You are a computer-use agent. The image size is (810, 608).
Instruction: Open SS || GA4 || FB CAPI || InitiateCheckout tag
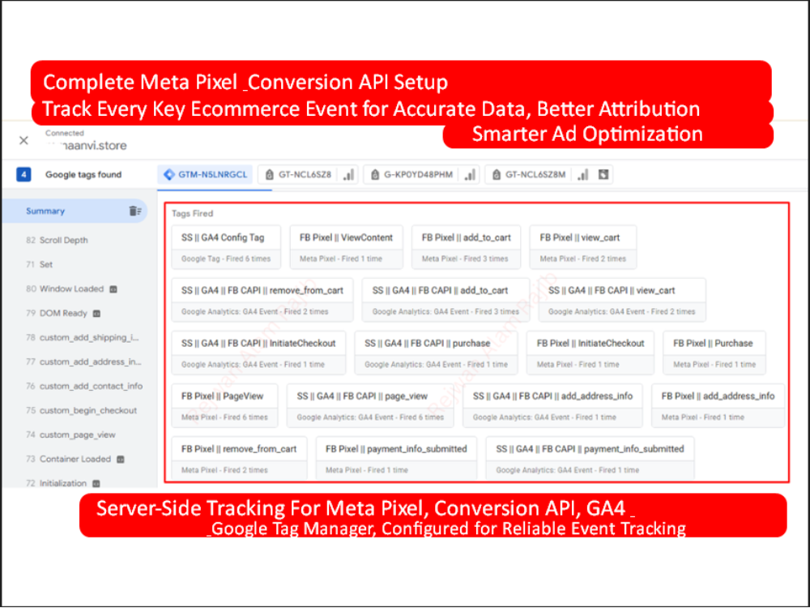pos(259,353)
